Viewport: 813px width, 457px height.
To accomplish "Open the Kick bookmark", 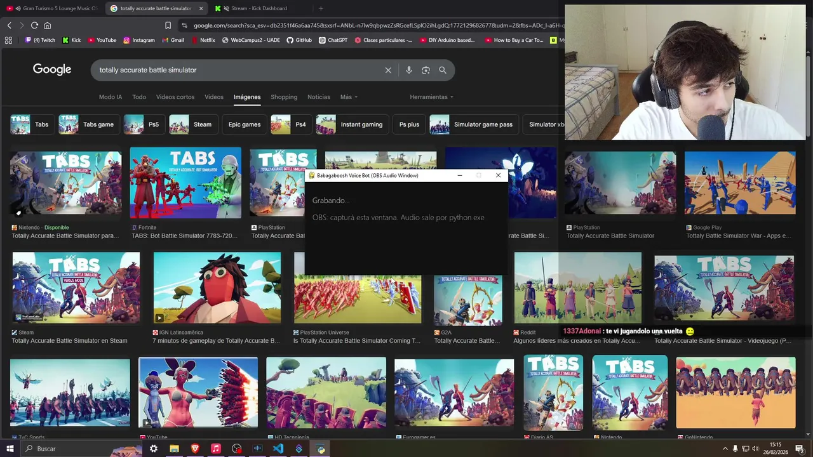I will (x=71, y=40).
